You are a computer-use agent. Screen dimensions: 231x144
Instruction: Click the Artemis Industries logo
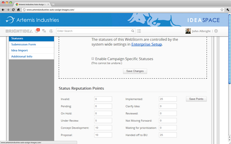(x=32, y=20)
